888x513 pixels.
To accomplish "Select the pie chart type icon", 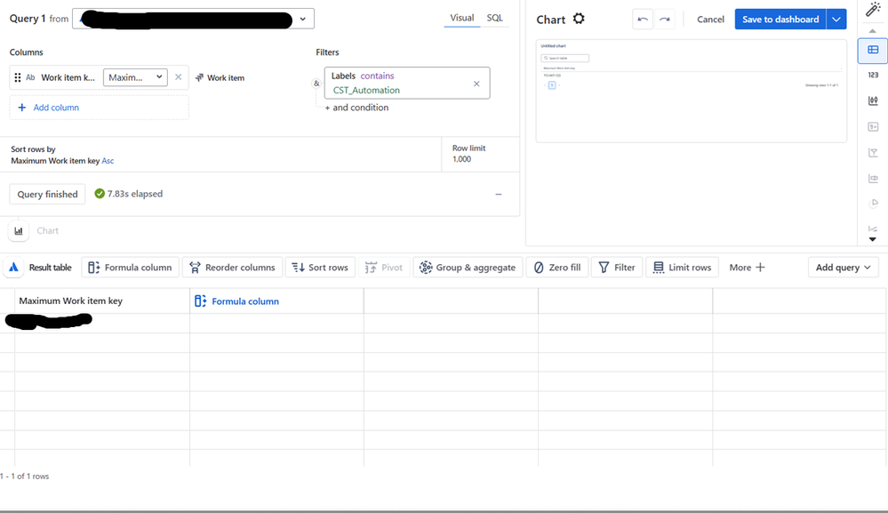I will click(x=873, y=204).
